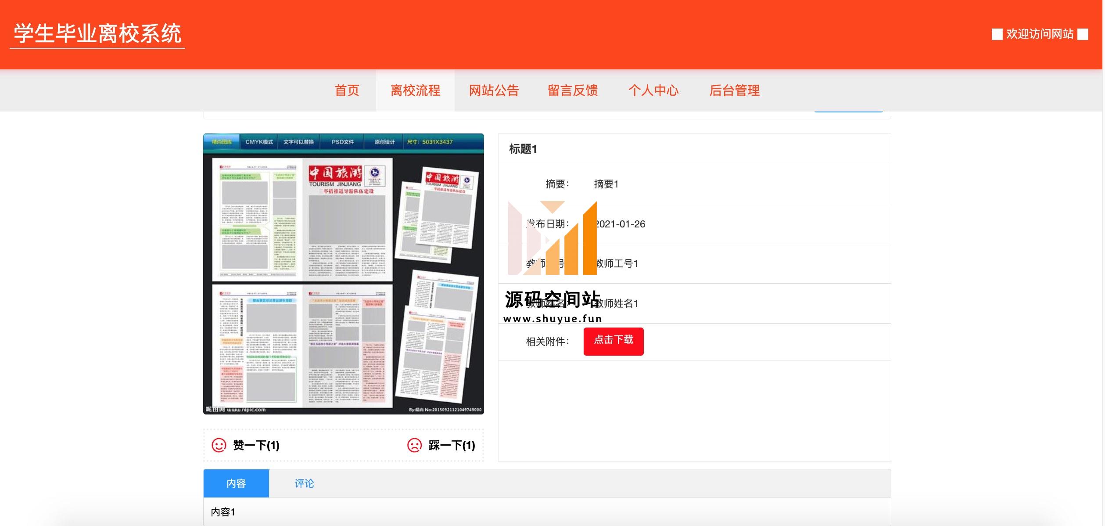Viewport: 1105px width, 526px height.
Task: Click 踩一下(1) to dislike the post
Action: pyautogui.click(x=452, y=445)
